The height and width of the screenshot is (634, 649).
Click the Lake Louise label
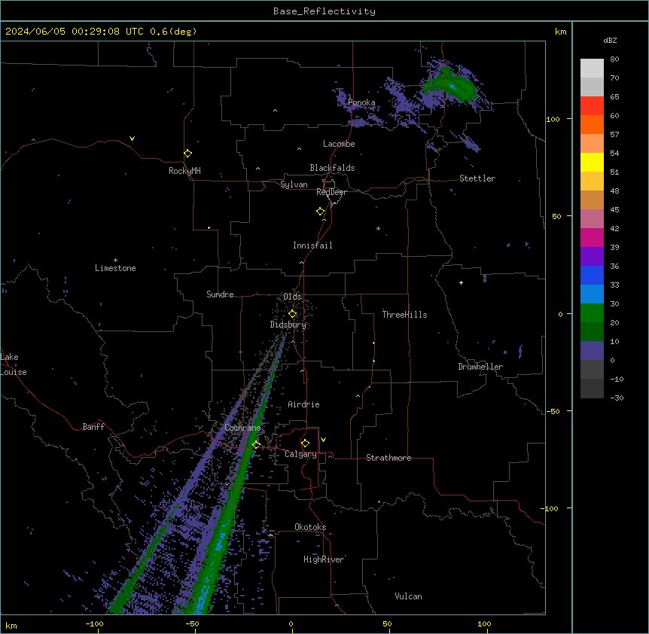tap(14, 364)
